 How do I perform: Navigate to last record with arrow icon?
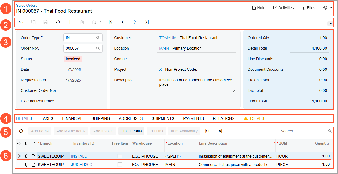tap(147, 22)
